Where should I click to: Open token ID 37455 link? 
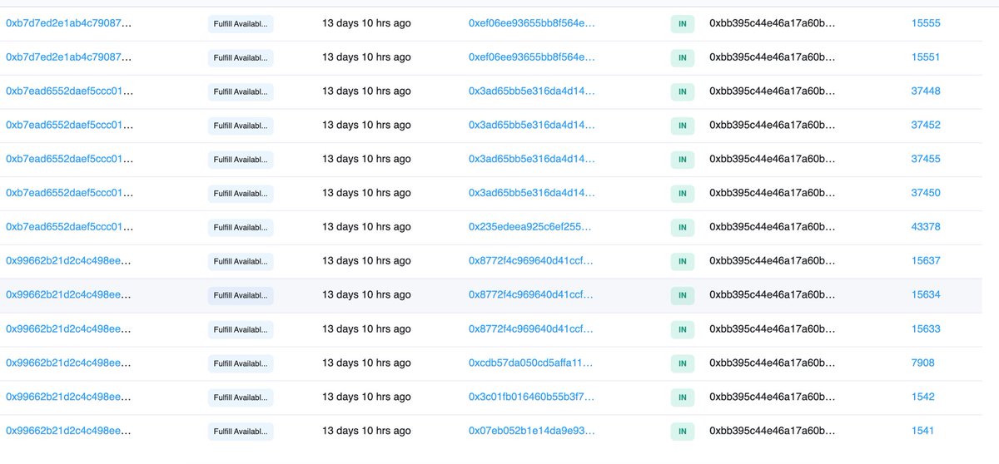tap(926, 159)
